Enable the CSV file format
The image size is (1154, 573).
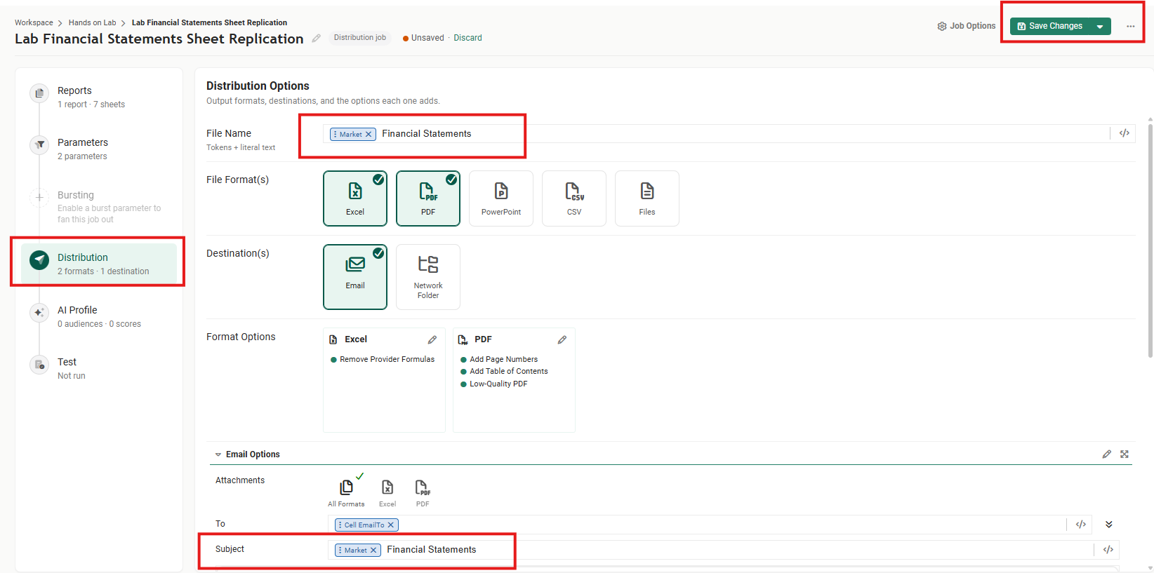[x=574, y=198]
